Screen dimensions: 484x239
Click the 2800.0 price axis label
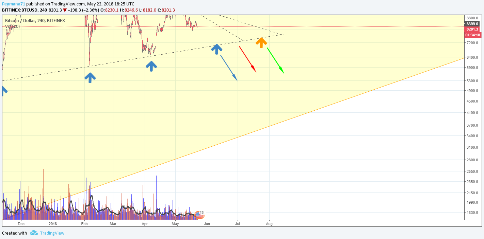click(472, 160)
